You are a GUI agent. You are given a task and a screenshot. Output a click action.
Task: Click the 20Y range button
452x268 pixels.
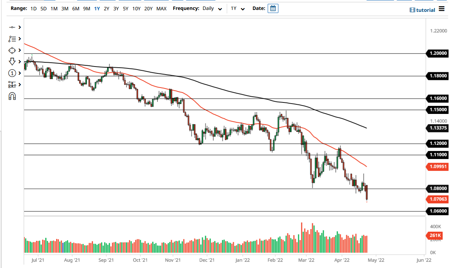pos(149,8)
